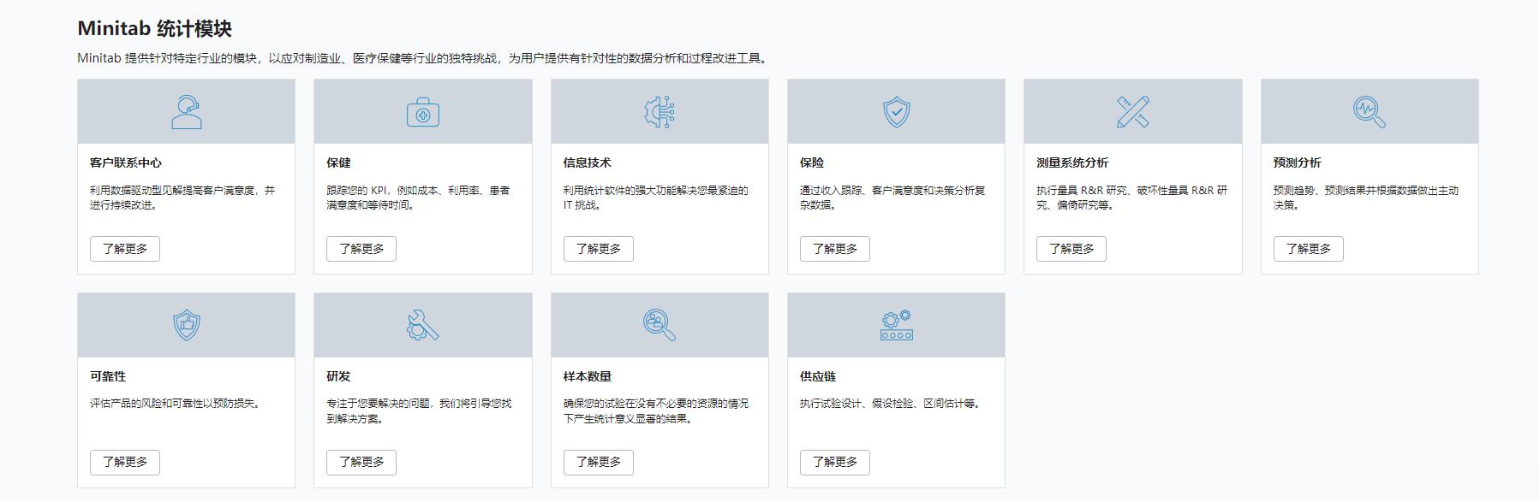
Task: Open 了解更多 under 保健
Action: pyautogui.click(x=361, y=249)
